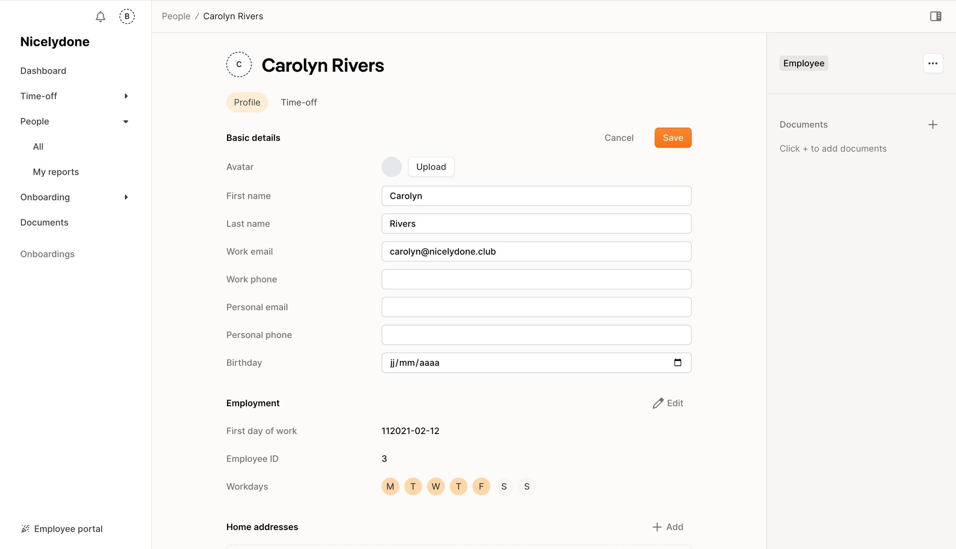This screenshot has width=956, height=549.
Task: Open the My reports page
Action: click(55, 172)
